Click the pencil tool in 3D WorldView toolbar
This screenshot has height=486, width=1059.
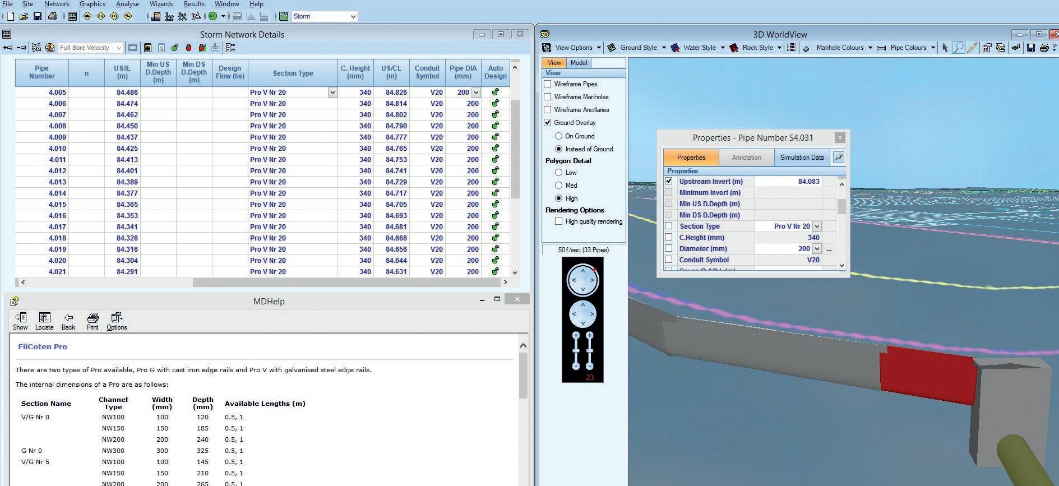972,48
